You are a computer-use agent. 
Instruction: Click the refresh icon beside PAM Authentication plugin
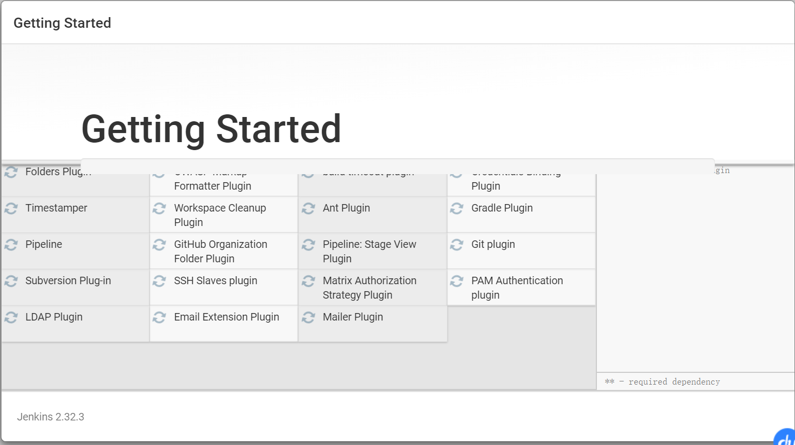[456, 281]
